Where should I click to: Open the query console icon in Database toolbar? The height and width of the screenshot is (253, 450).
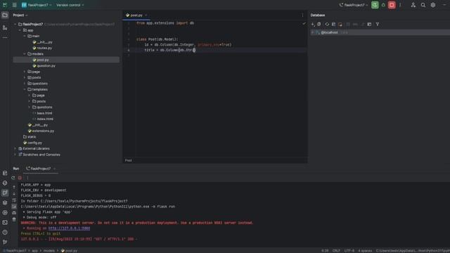click(333, 25)
